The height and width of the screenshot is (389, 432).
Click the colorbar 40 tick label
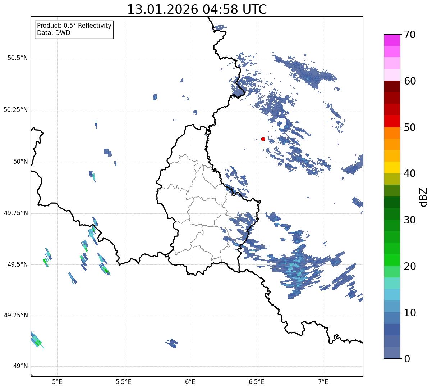tap(410, 173)
